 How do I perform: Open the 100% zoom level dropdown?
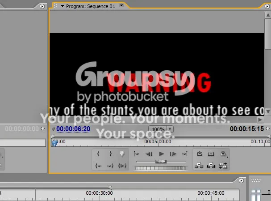[161, 129]
